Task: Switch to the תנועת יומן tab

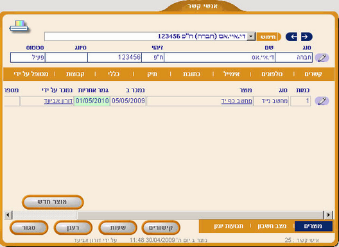Action: [x=229, y=226]
